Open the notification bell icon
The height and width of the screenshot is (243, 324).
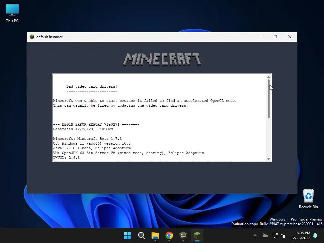(x=315, y=235)
